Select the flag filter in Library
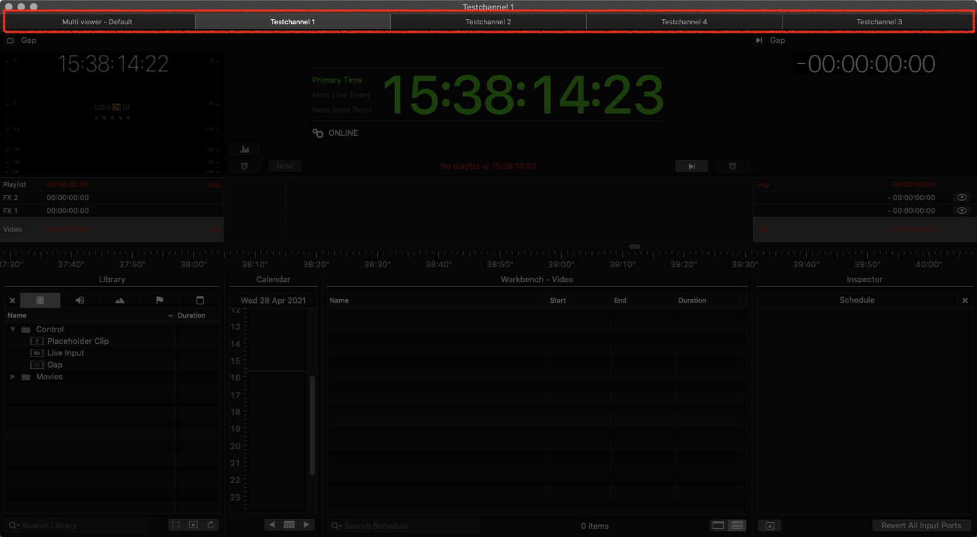 point(160,300)
